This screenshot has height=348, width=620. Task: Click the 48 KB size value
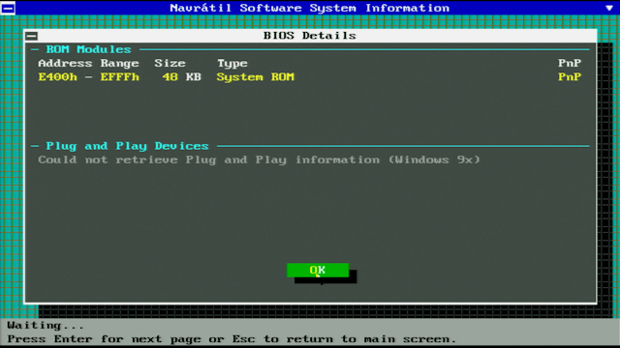181,77
